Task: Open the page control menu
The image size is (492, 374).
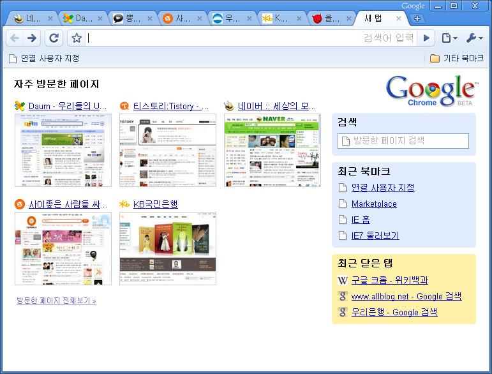Action: 449,38
